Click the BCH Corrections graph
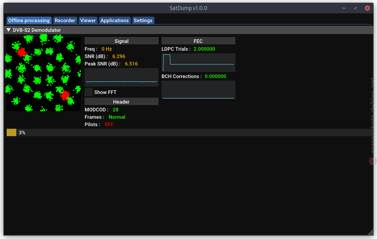 point(198,90)
